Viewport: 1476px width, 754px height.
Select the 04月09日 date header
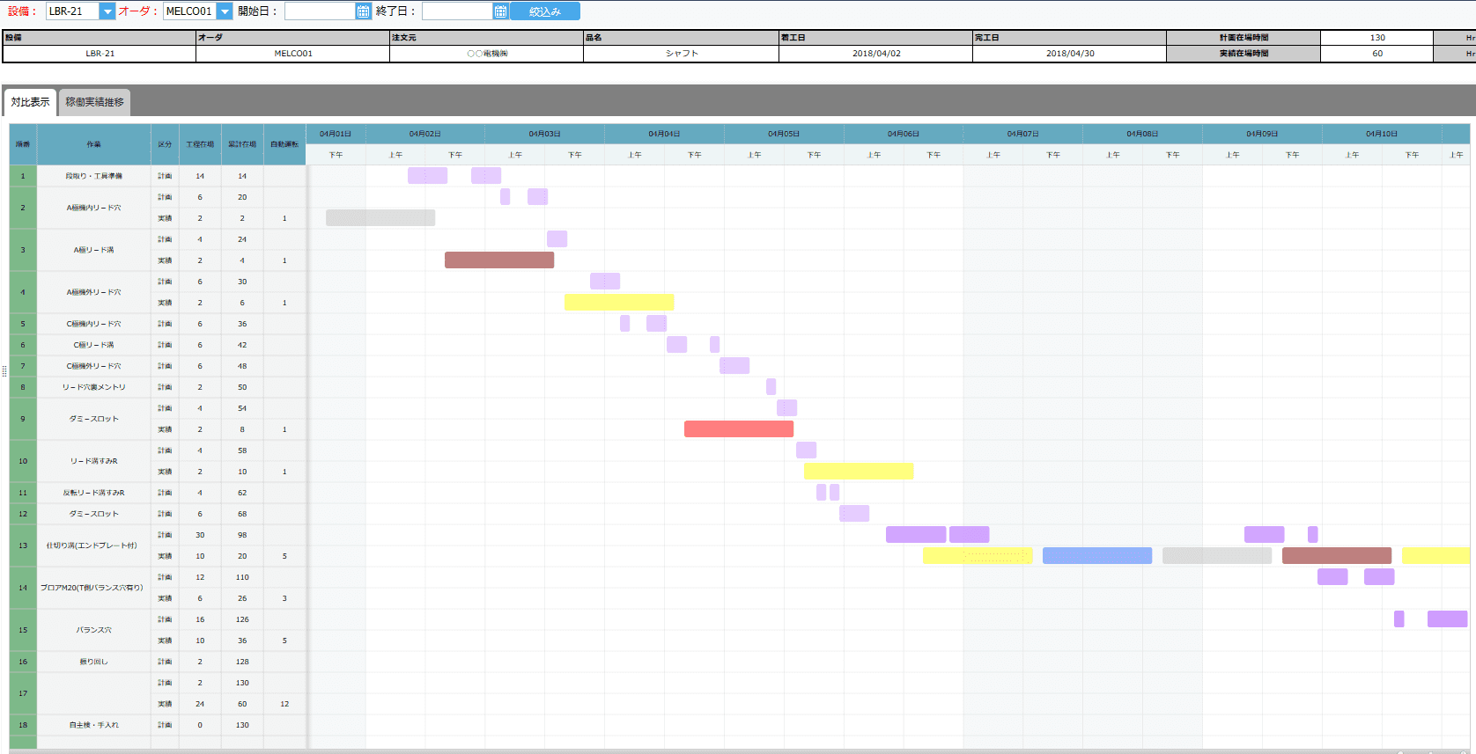[1262, 134]
